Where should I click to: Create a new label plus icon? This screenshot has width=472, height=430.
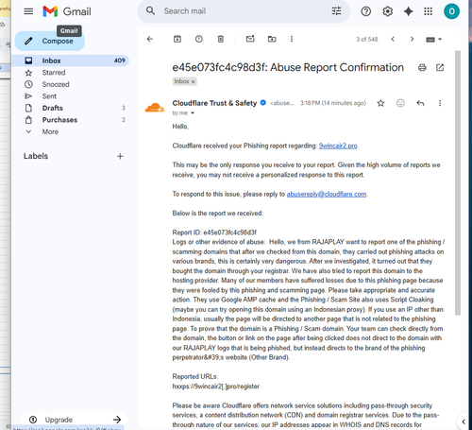coord(120,156)
